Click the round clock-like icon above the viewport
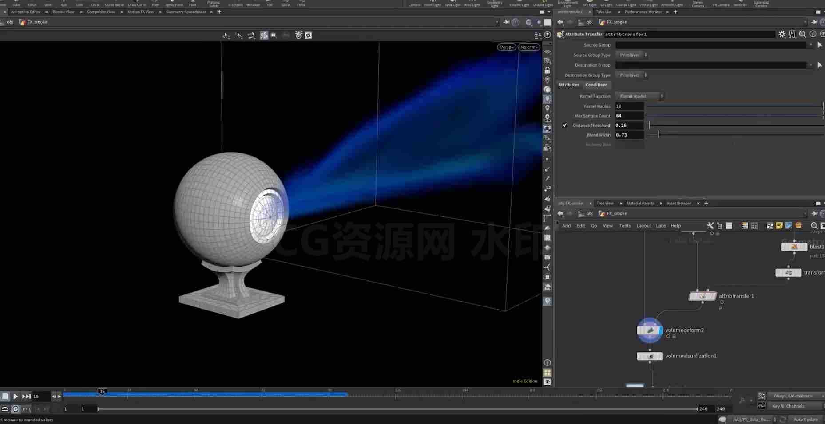The image size is (825, 424). click(x=298, y=35)
